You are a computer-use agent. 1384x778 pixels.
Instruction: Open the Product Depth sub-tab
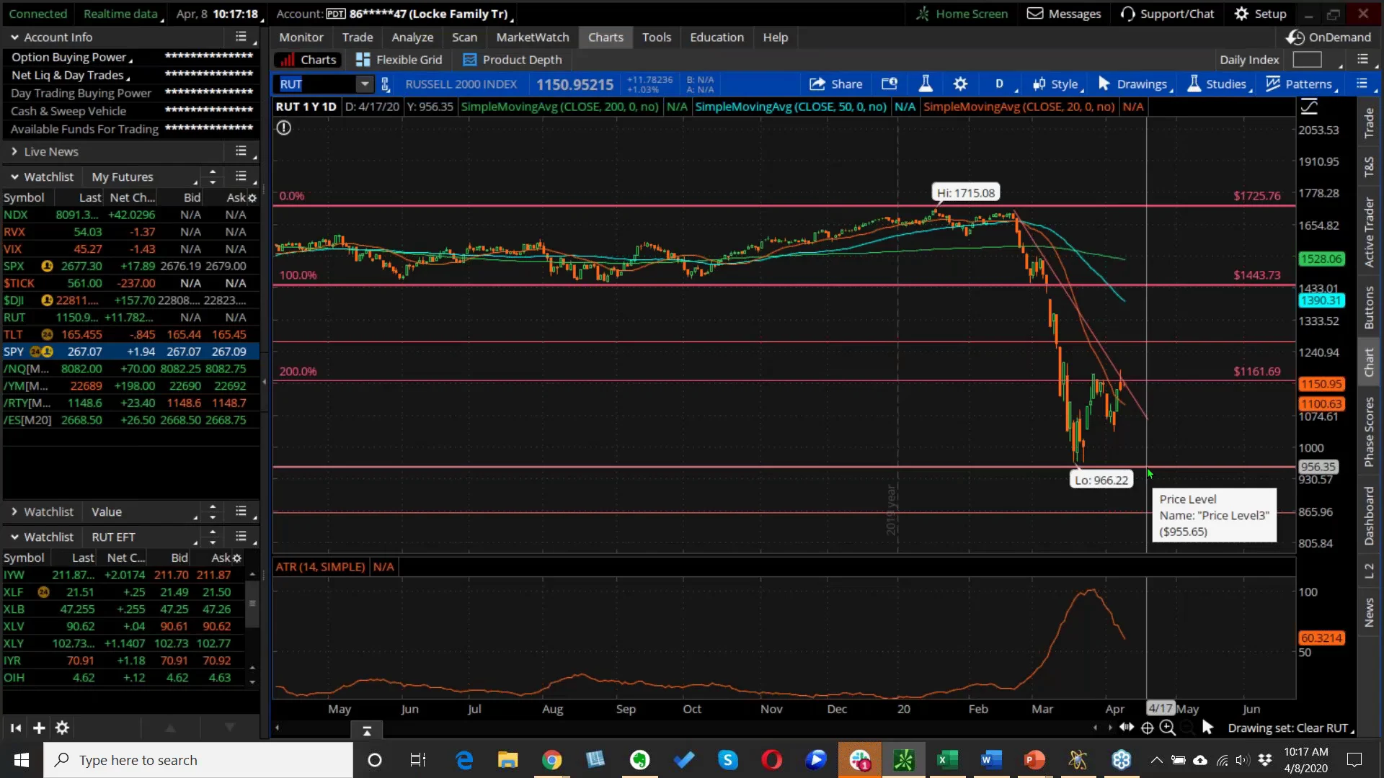pos(513,60)
